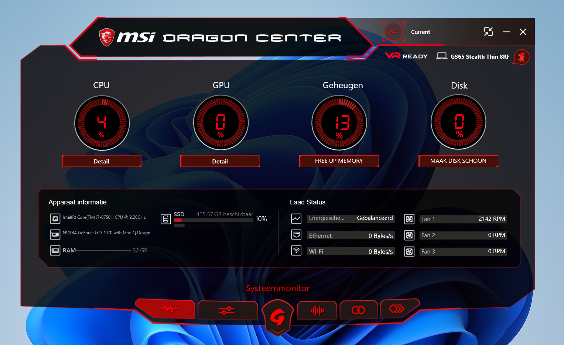Click the Fan 3 0 RPM row
This screenshot has height=345, width=564.
coord(463,251)
